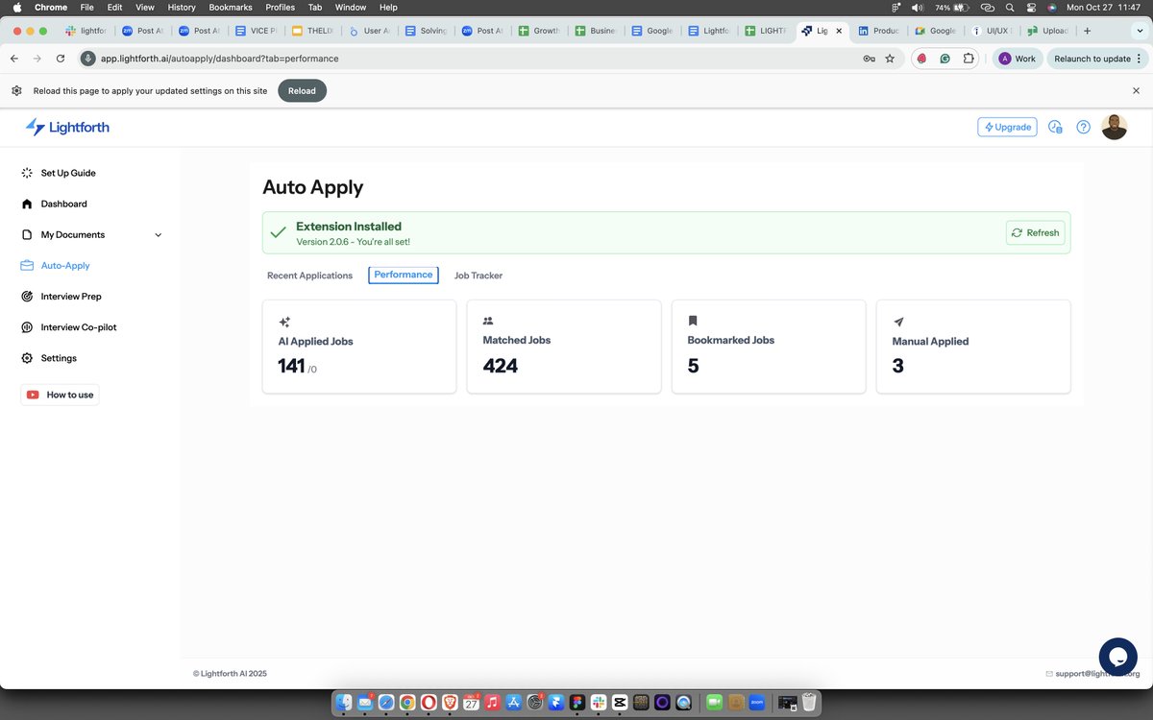Click the Interview Prep target icon
The width and height of the screenshot is (1153, 720).
pyautogui.click(x=27, y=297)
